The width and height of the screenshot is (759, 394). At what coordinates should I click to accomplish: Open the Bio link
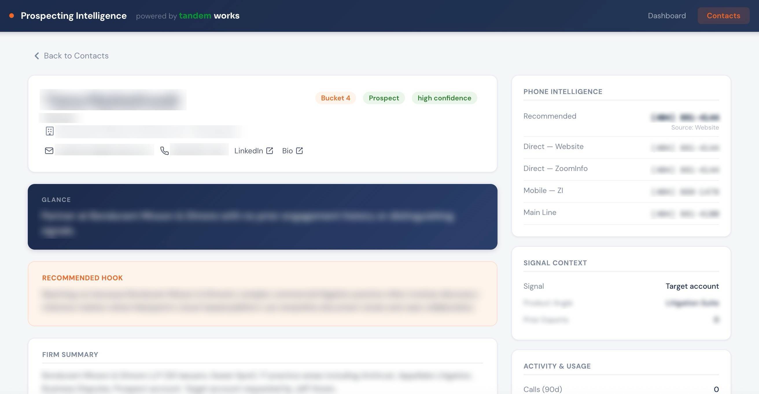point(287,151)
